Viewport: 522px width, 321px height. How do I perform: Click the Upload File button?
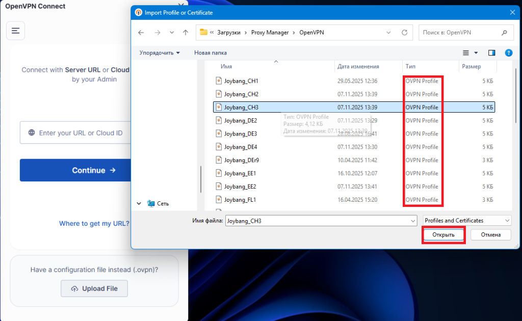[94, 288]
